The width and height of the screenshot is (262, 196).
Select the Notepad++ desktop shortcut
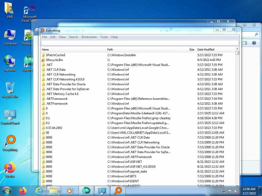coord(28,37)
